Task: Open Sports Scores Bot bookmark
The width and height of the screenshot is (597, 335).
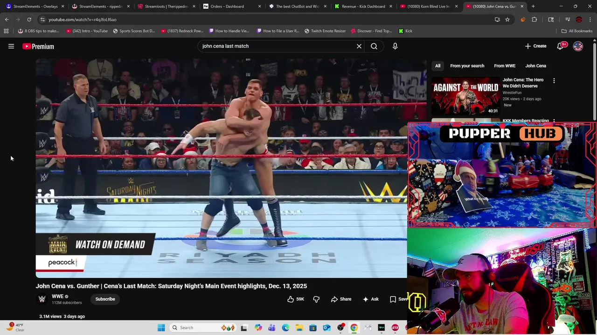Action: 133,31
